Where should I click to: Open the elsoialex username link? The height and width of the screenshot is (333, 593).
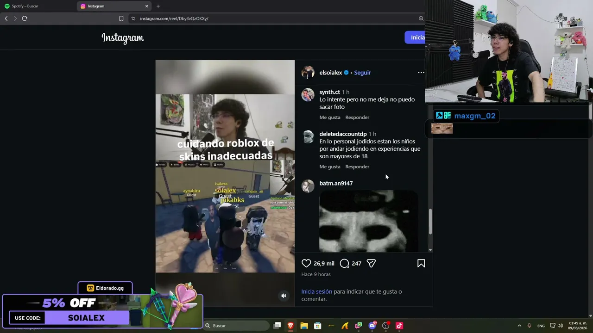(331, 73)
